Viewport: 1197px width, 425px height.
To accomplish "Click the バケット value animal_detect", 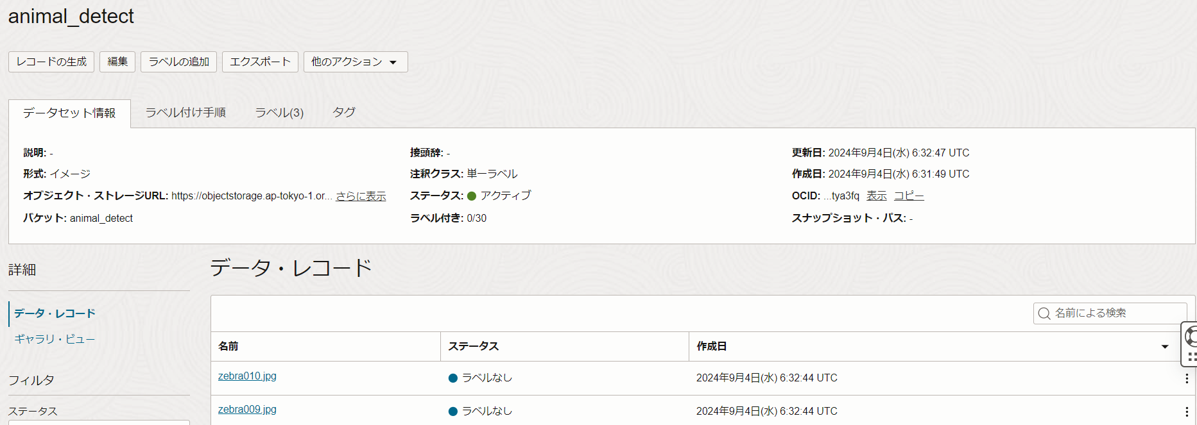I will [x=101, y=218].
